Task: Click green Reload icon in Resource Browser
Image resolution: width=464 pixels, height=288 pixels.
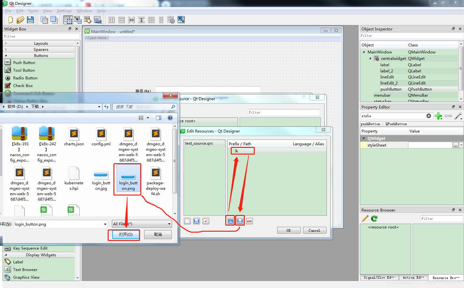Action: click(374, 219)
